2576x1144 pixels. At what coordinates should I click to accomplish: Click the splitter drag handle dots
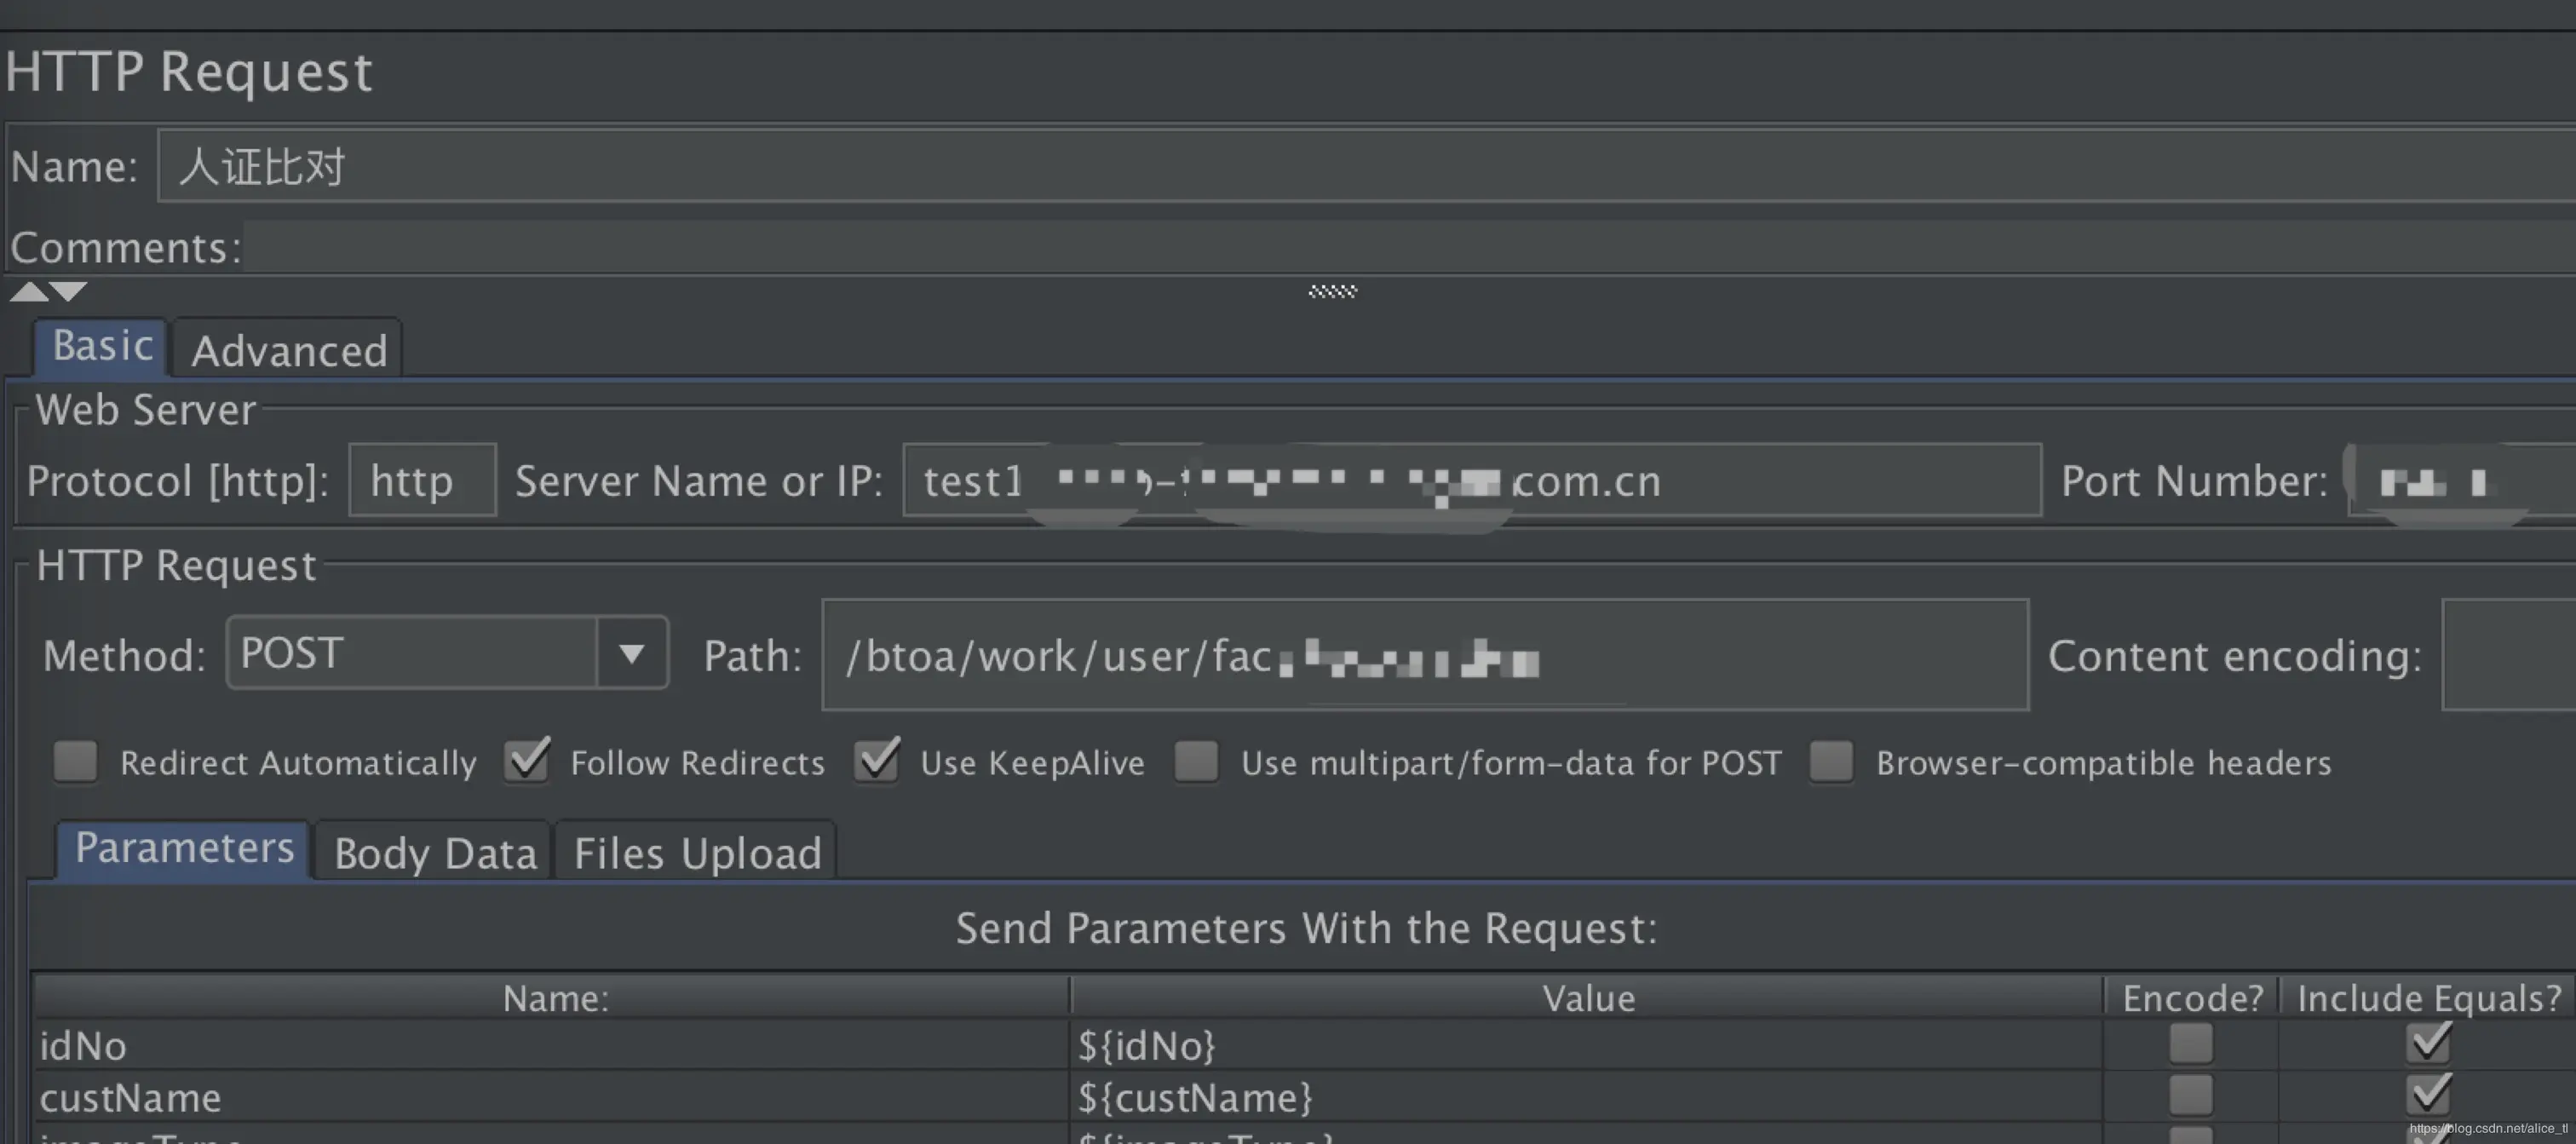point(1332,292)
